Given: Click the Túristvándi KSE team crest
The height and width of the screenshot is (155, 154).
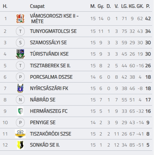Looking at the screenshot, I should click(20, 54).
